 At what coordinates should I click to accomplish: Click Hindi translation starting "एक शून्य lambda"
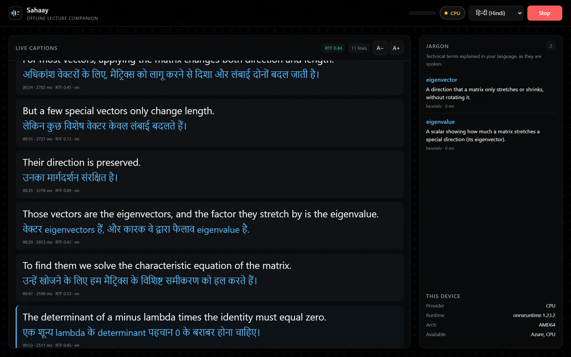click(141, 332)
